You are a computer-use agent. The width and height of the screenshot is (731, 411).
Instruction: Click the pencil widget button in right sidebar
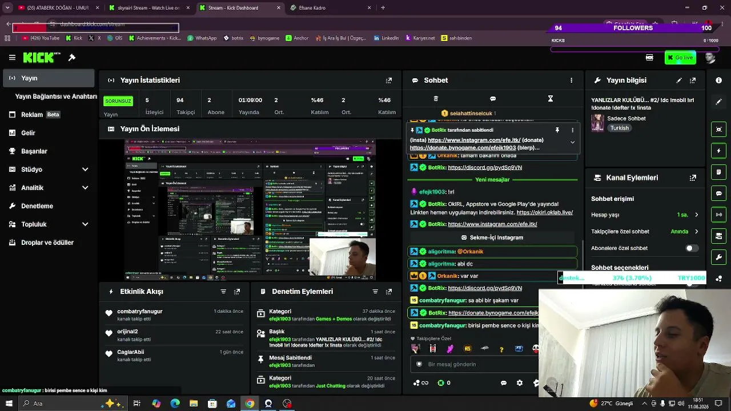coord(719,102)
